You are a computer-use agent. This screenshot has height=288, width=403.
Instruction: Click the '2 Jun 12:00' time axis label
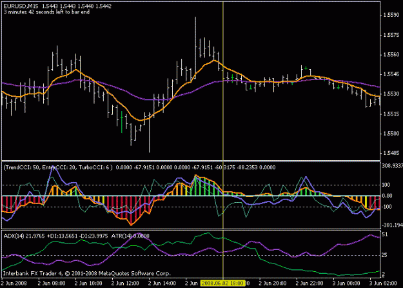[126, 283]
